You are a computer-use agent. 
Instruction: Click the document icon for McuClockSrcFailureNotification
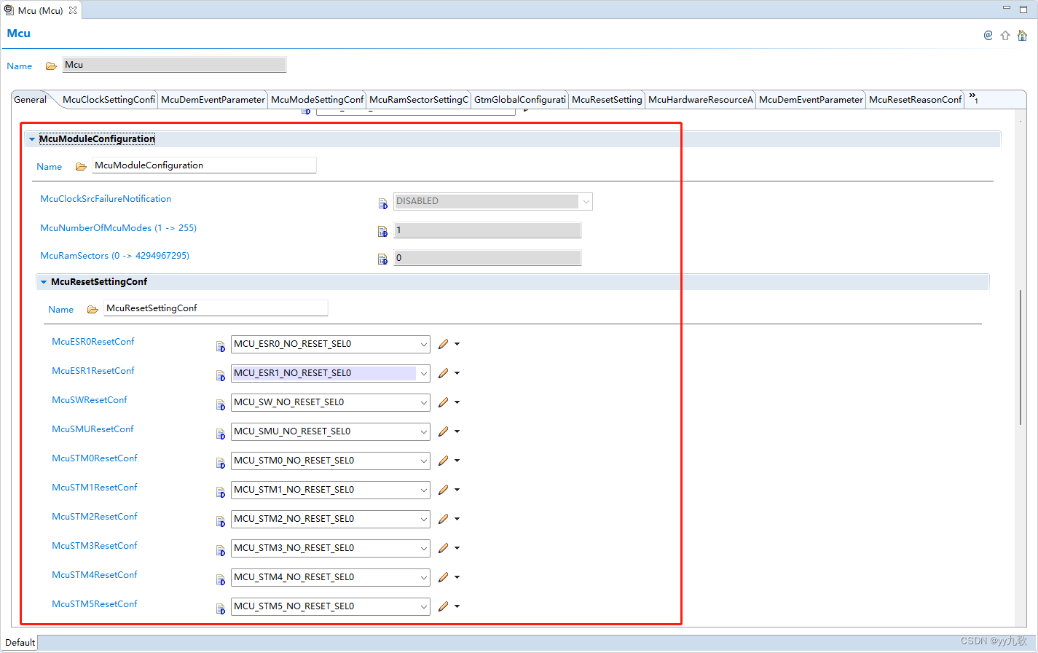pyautogui.click(x=382, y=203)
